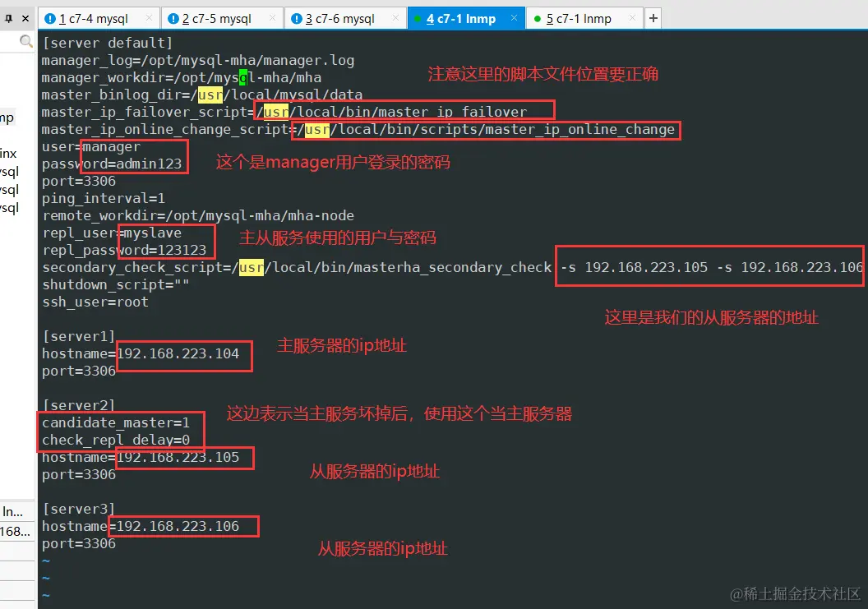This screenshot has width=868, height=609.
Task: Click the manager_workdir line
Action: coord(181,77)
